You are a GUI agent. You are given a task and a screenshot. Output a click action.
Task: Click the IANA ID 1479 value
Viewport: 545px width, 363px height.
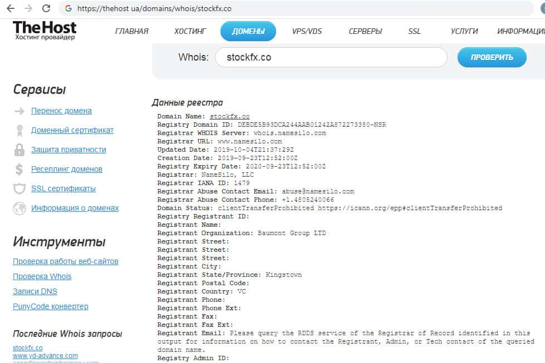(242, 183)
